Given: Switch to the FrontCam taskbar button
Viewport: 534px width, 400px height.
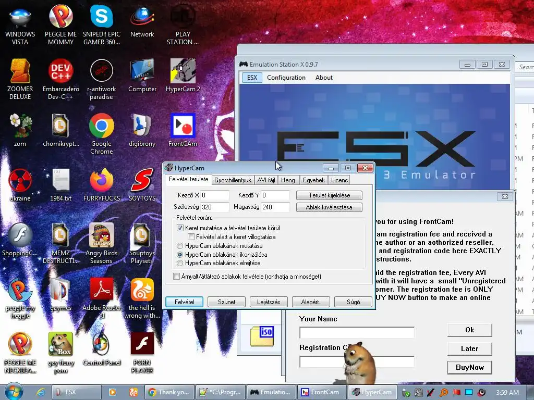Looking at the screenshot, I should point(322,392).
